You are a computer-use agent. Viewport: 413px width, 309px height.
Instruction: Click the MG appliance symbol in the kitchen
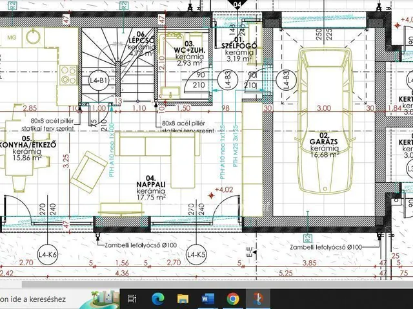tap(12, 38)
